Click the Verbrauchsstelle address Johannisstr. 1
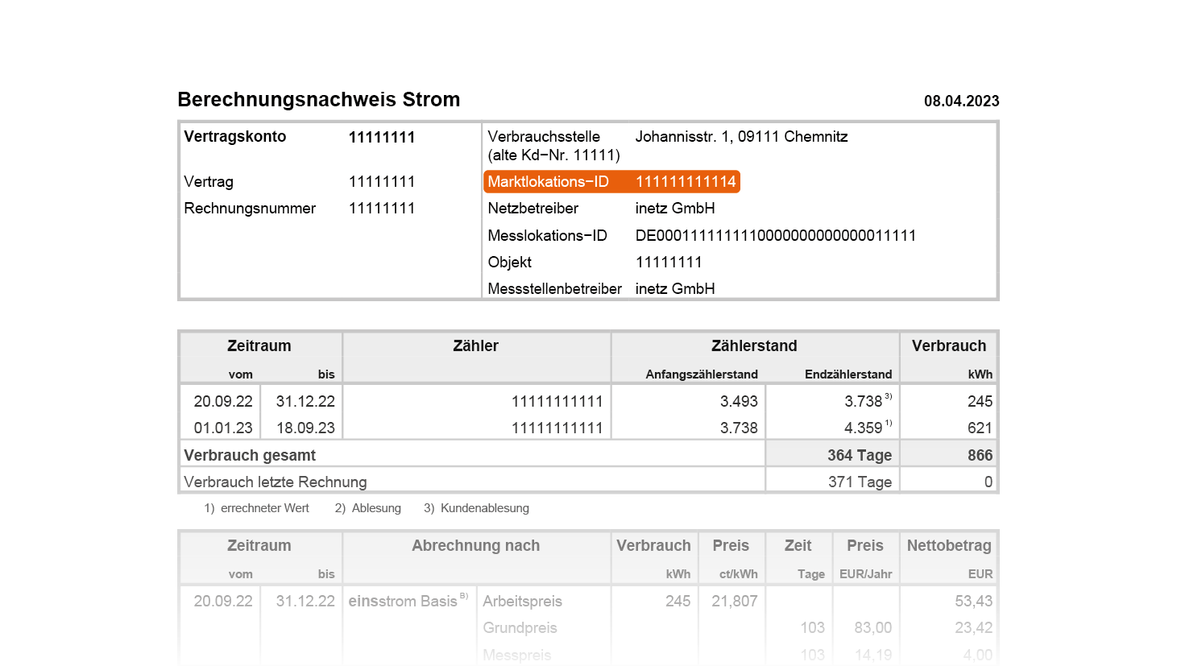Viewport: 1177px width, 666px height. [x=741, y=136]
